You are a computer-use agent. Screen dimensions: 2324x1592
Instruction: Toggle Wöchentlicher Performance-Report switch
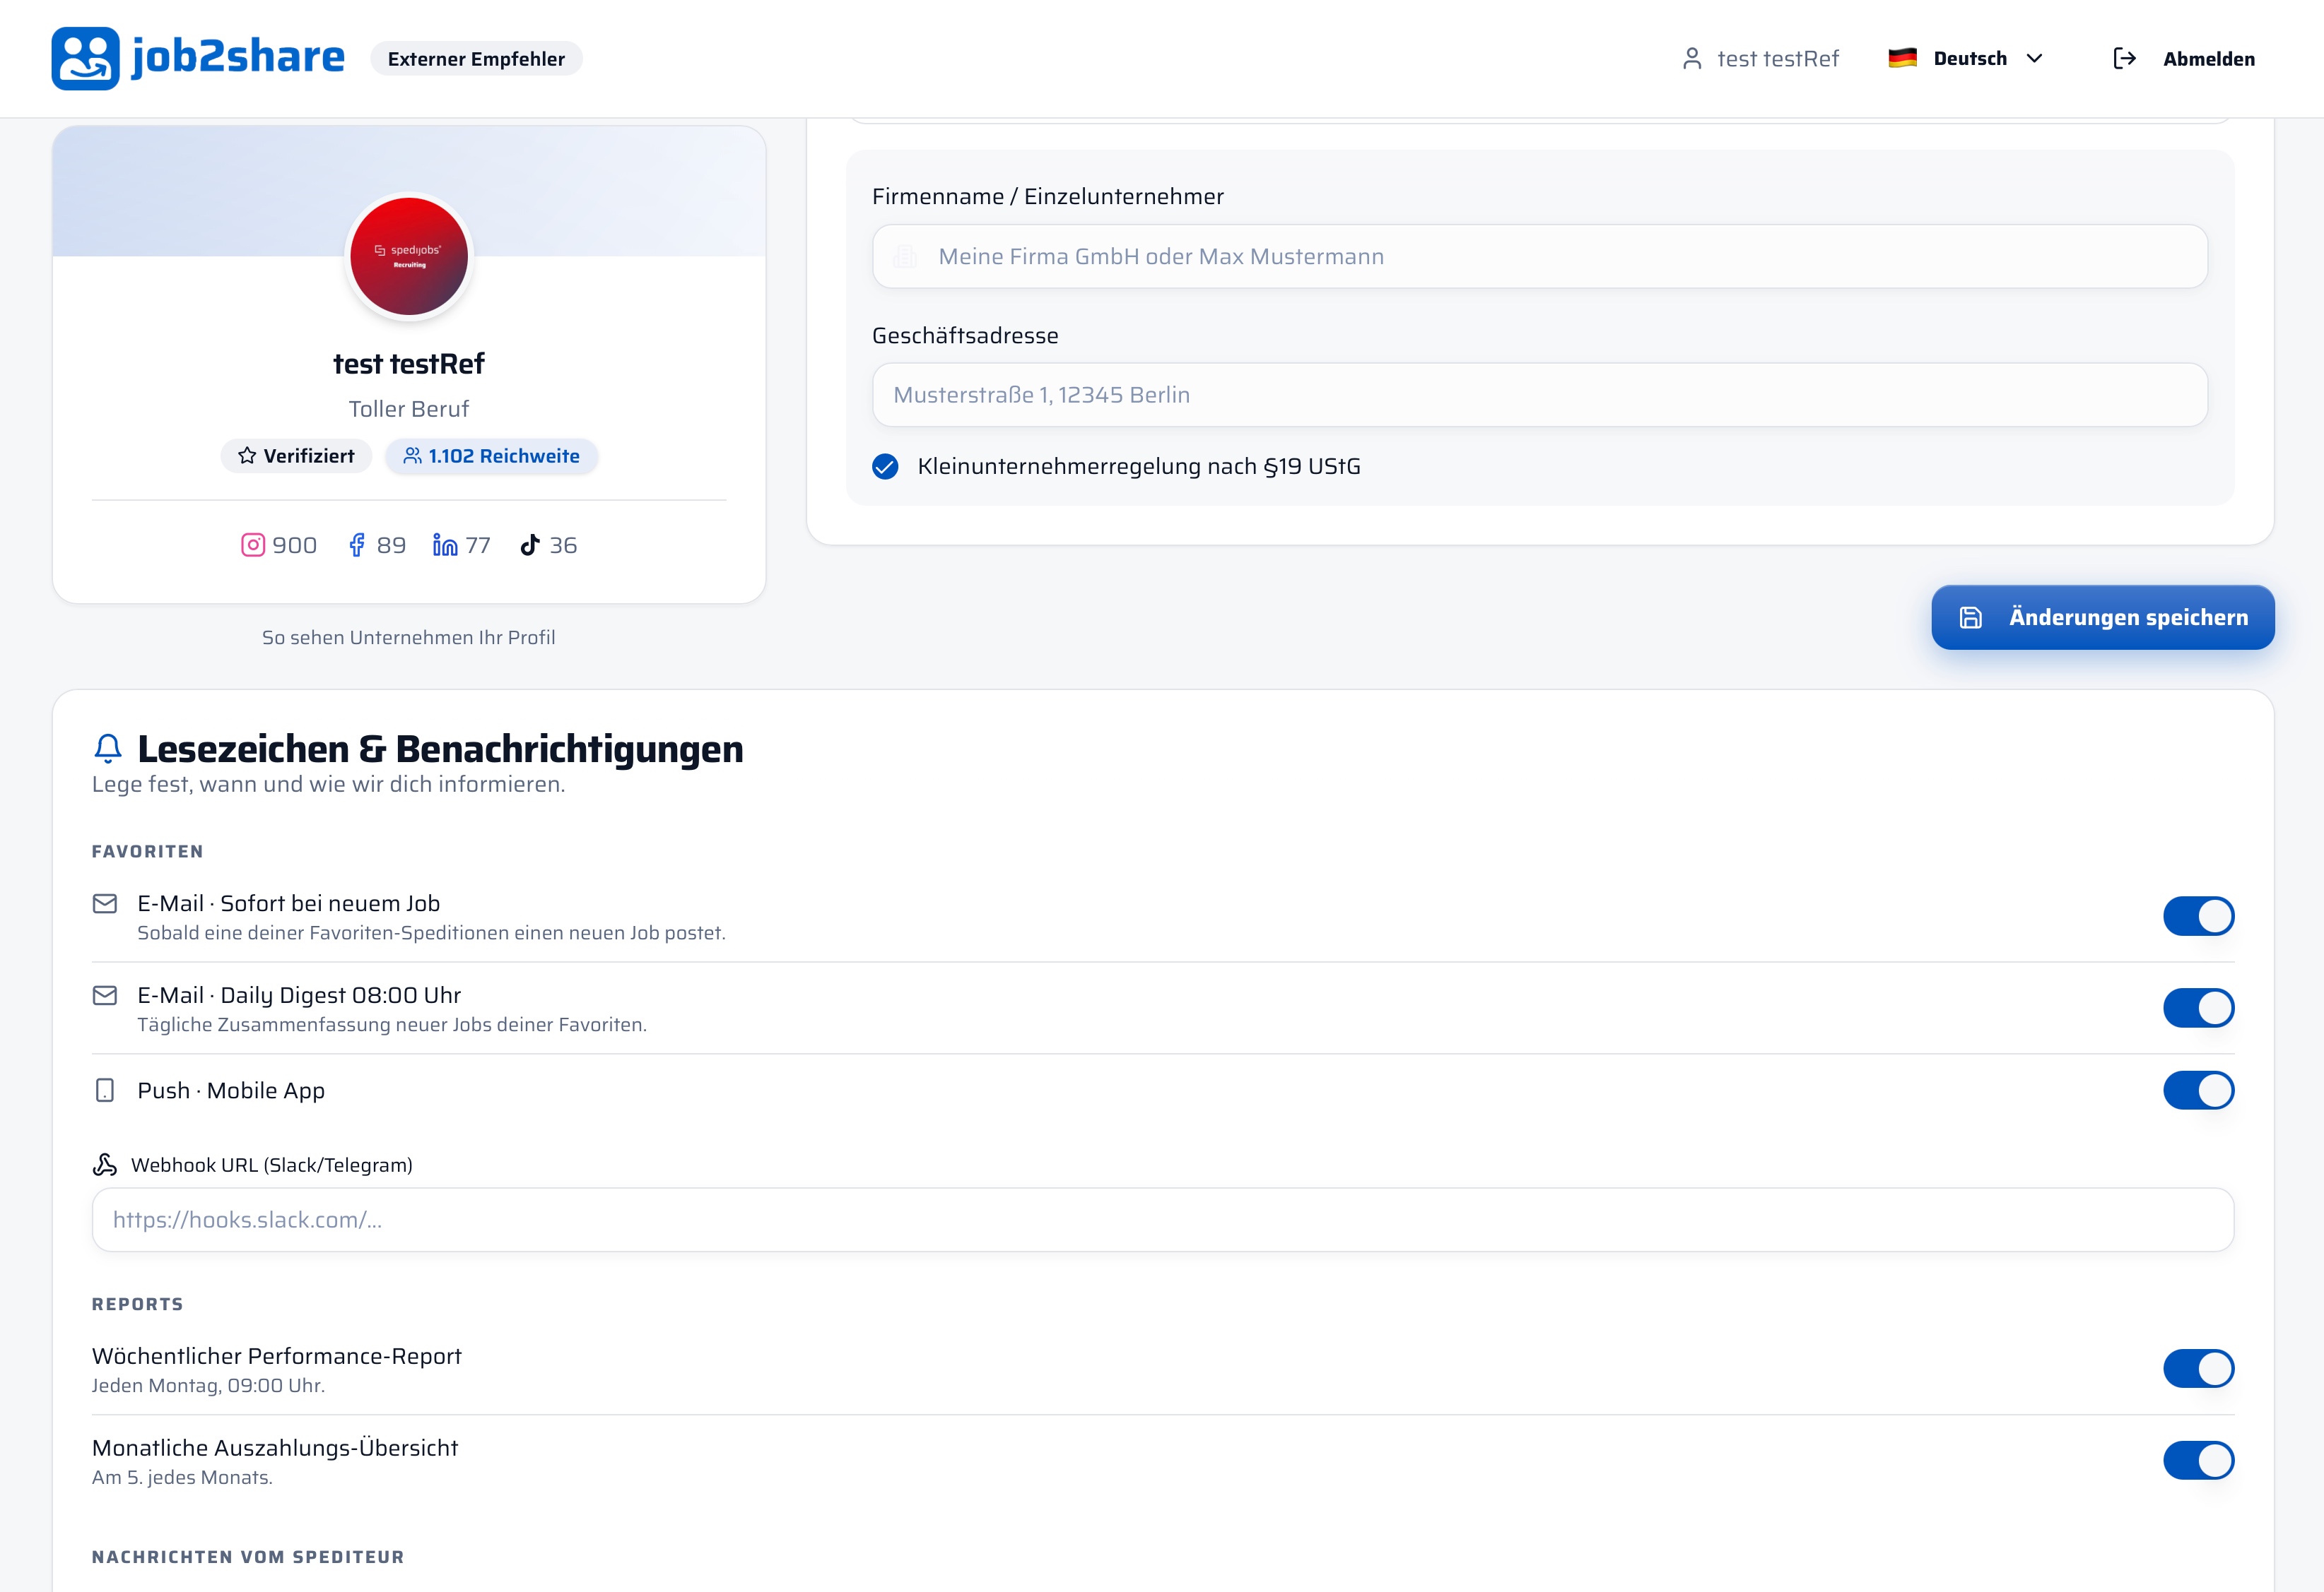pyautogui.click(x=2198, y=1369)
